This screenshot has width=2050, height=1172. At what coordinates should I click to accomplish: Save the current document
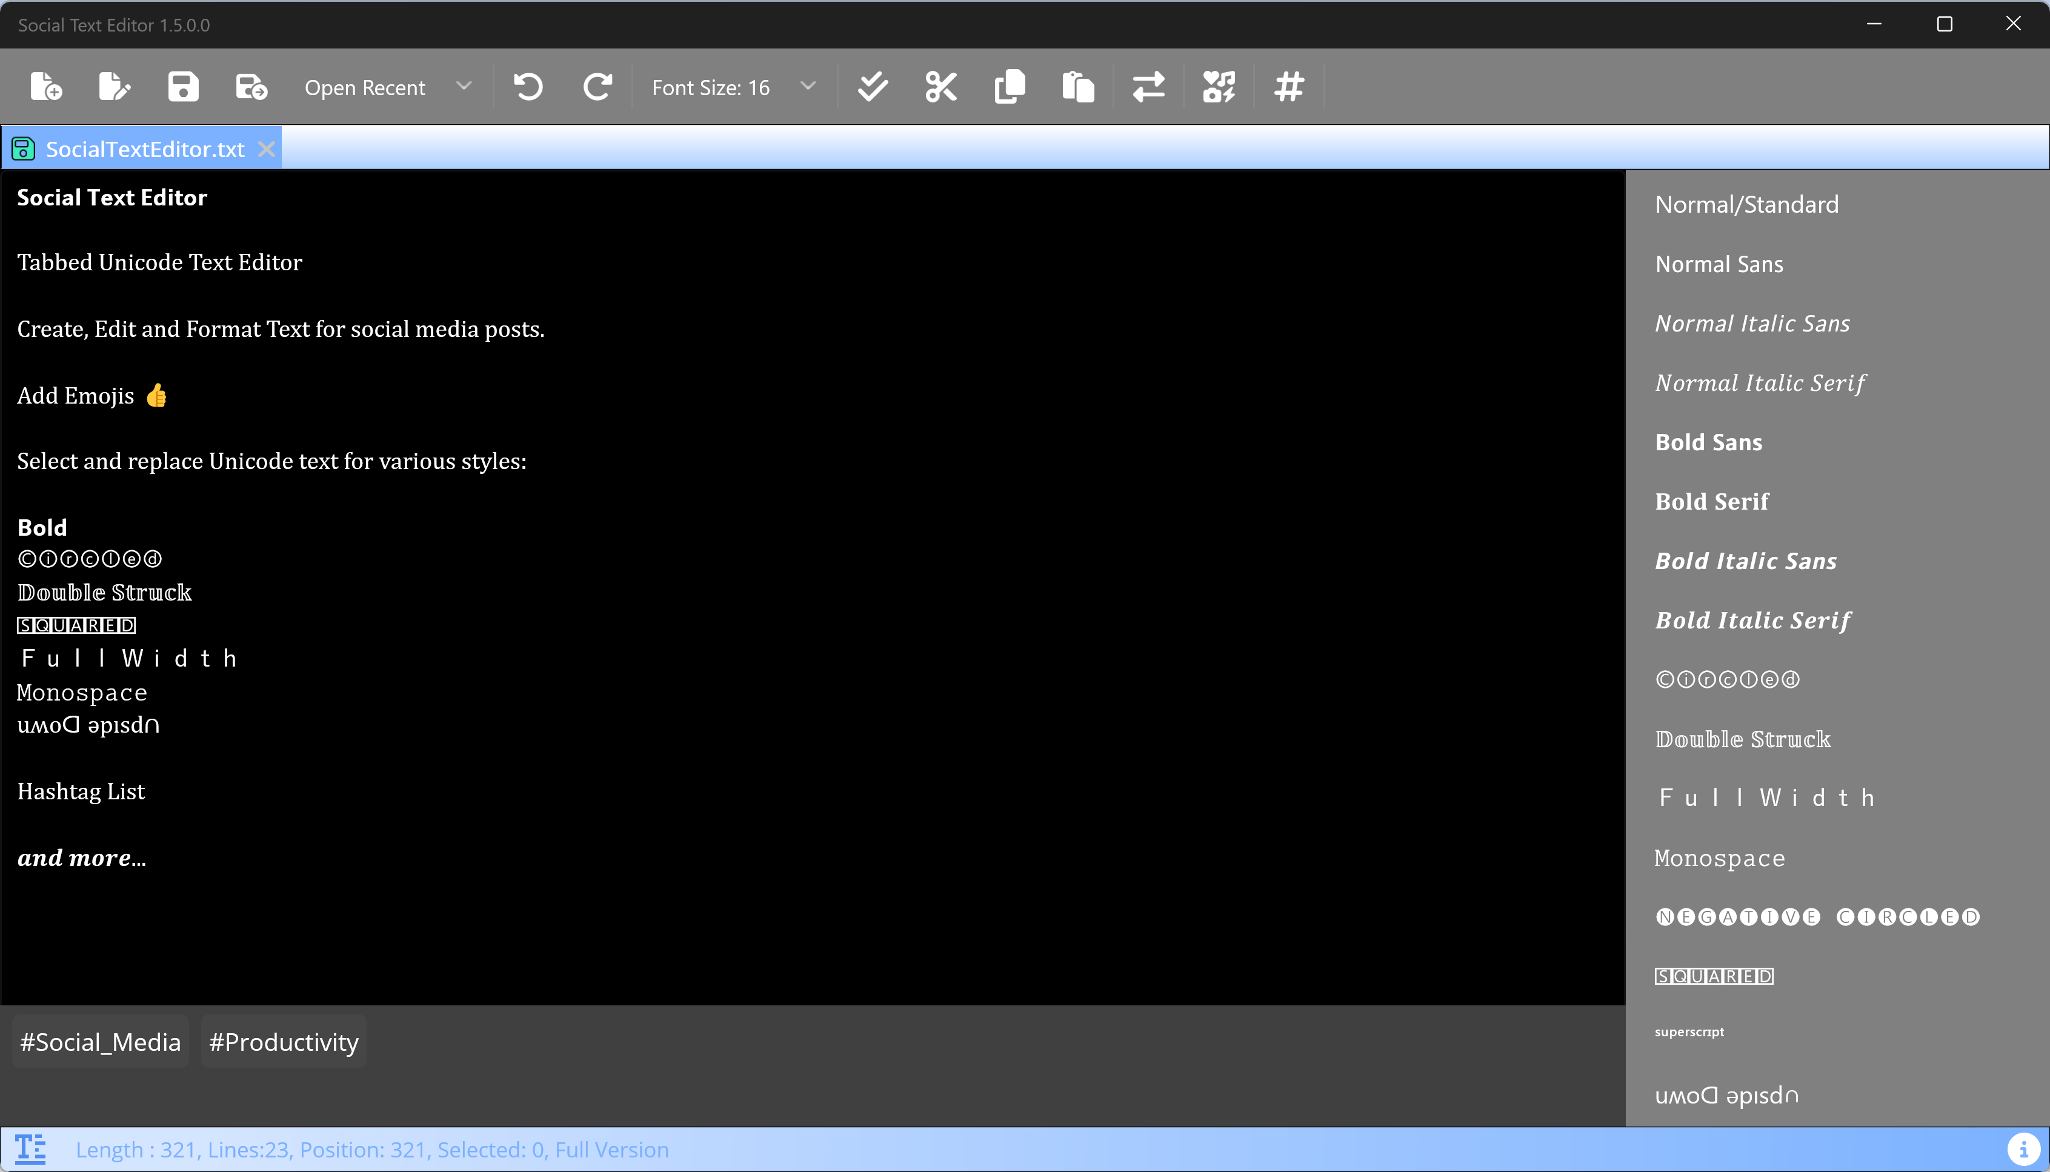183,86
